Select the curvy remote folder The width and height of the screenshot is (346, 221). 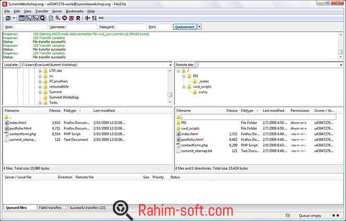point(203,92)
